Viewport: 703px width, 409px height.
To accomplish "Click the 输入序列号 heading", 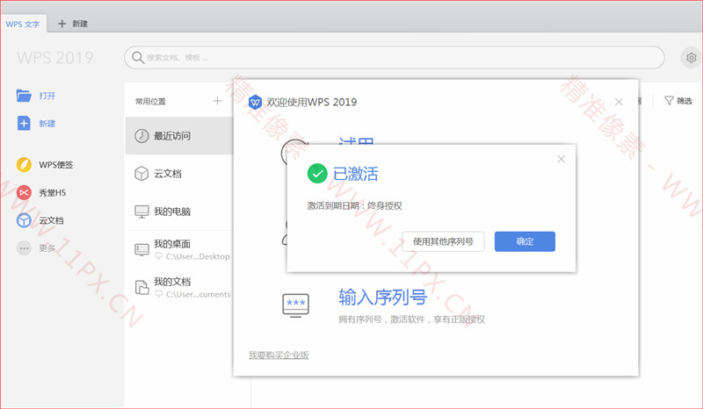I will coord(382,297).
